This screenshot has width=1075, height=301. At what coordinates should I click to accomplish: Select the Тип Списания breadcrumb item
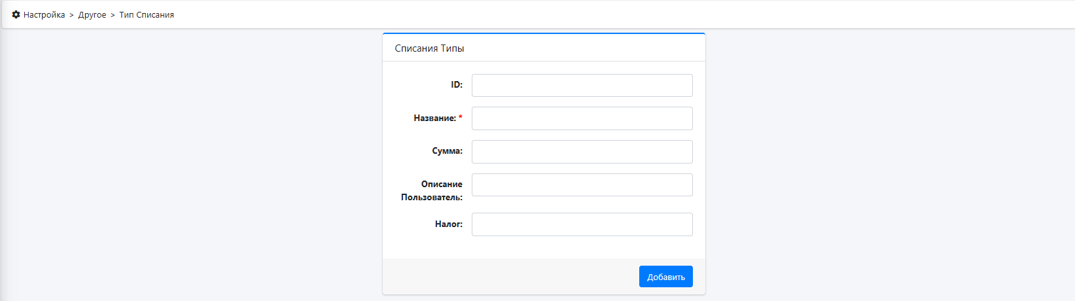click(147, 14)
